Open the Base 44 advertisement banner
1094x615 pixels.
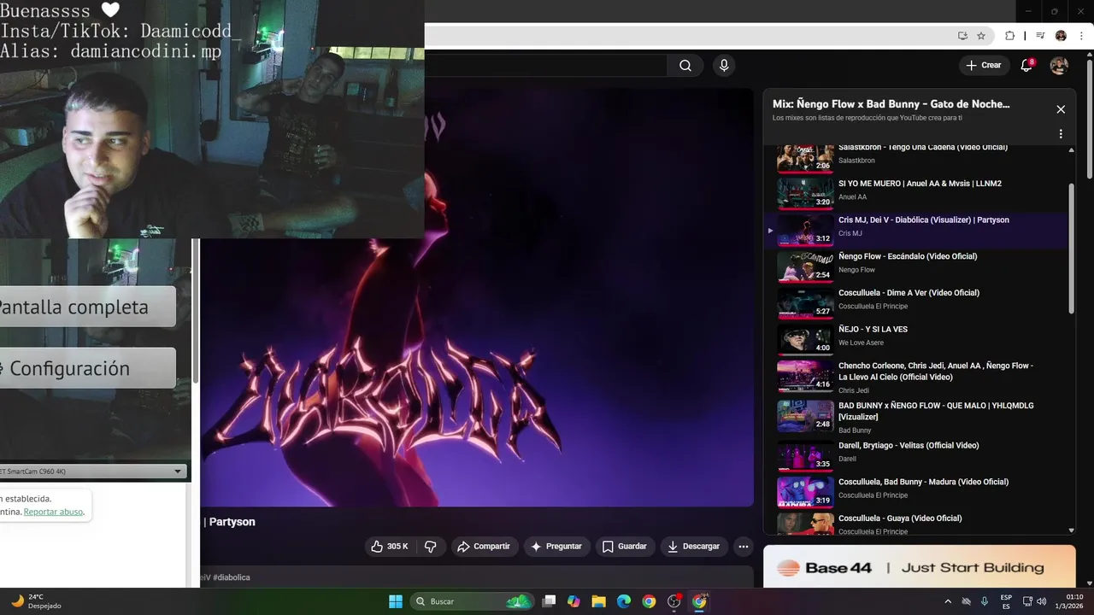click(x=920, y=567)
